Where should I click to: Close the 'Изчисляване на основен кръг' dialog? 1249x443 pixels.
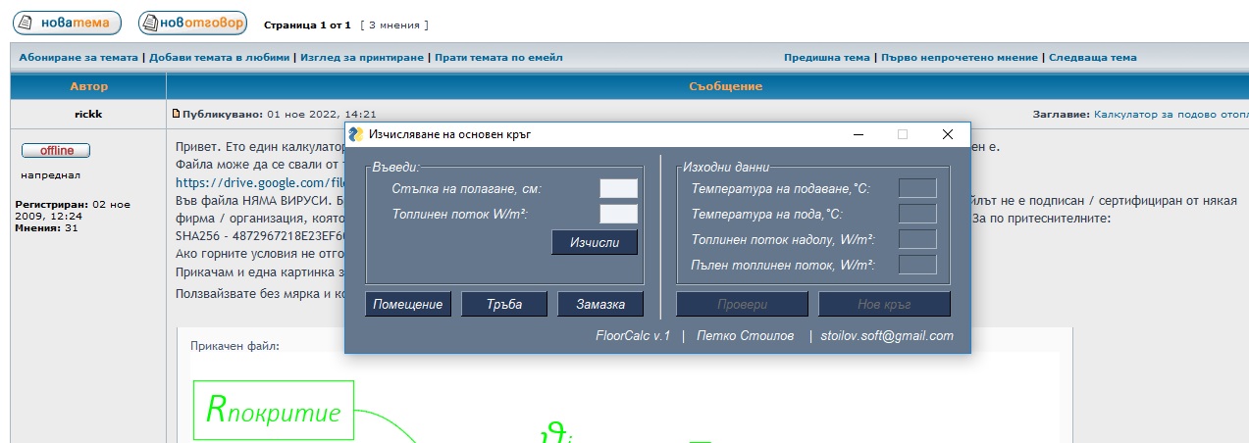click(x=947, y=134)
